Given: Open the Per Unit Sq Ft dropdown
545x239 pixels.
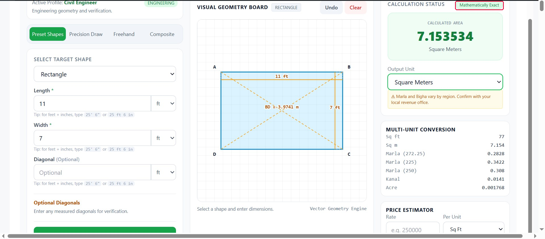Looking at the screenshot, I should [x=473, y=229].
